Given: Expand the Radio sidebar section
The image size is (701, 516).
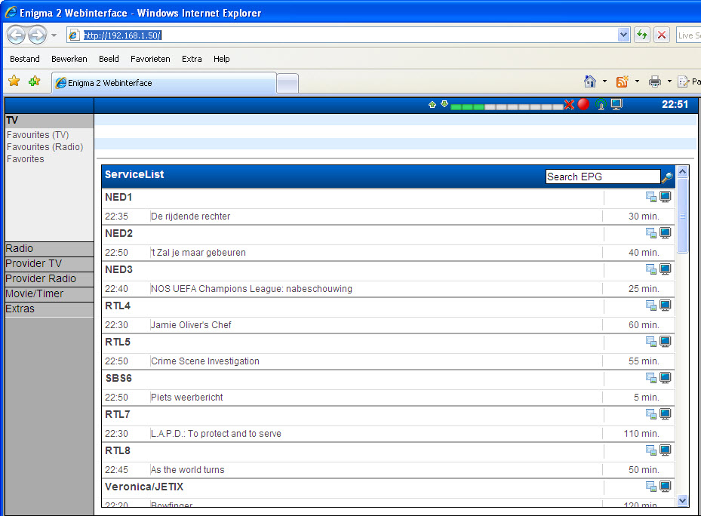Looking at the screenshot, I should coord(49,249).
